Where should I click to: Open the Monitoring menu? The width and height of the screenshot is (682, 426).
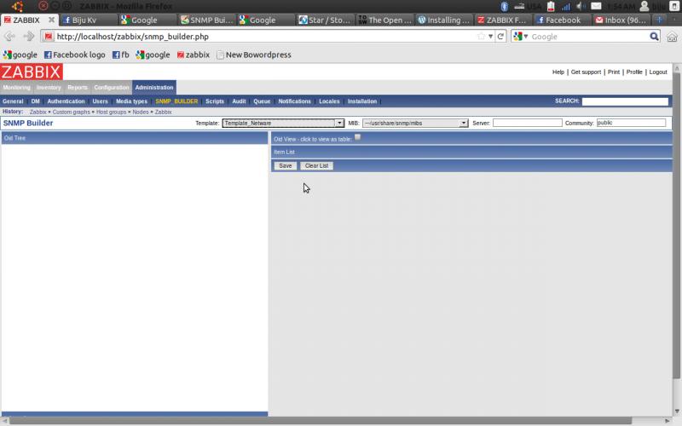click(16, 88)
